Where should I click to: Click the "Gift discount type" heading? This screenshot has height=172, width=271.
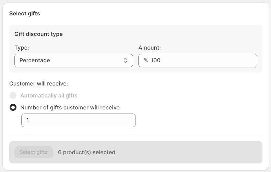38,34
